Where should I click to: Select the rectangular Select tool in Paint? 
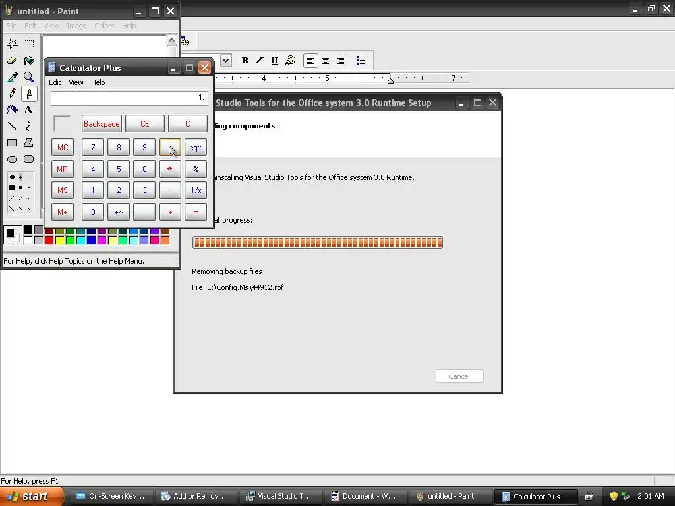pyautogui.click(x=29, y=44)
